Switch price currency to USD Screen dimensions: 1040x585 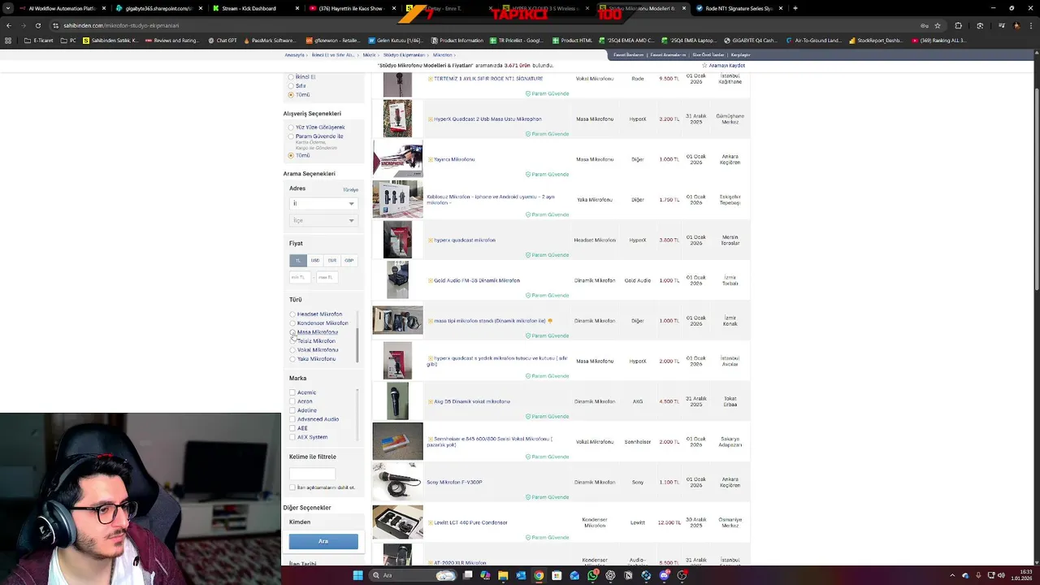[314, 261]
